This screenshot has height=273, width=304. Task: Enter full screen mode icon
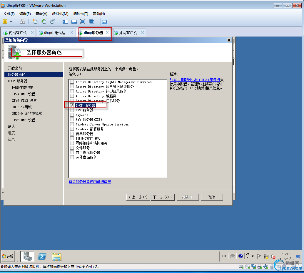(x=83, y=21)
